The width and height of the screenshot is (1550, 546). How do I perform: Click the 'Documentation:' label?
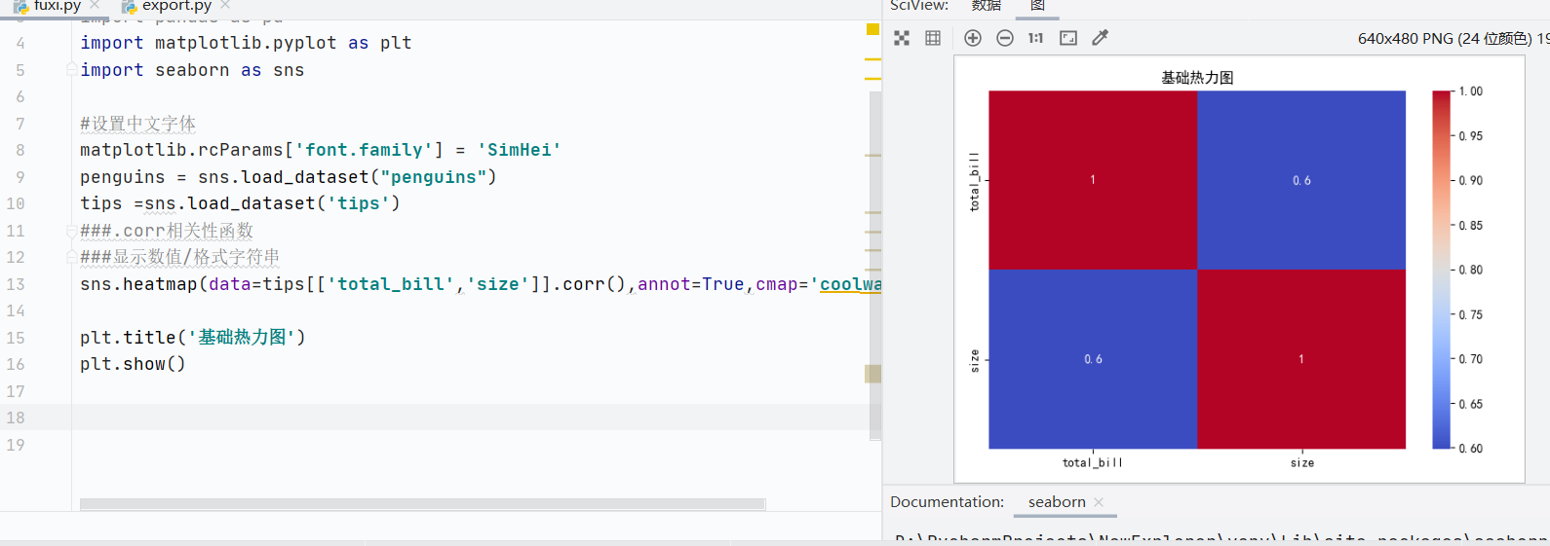coord(947,502)
